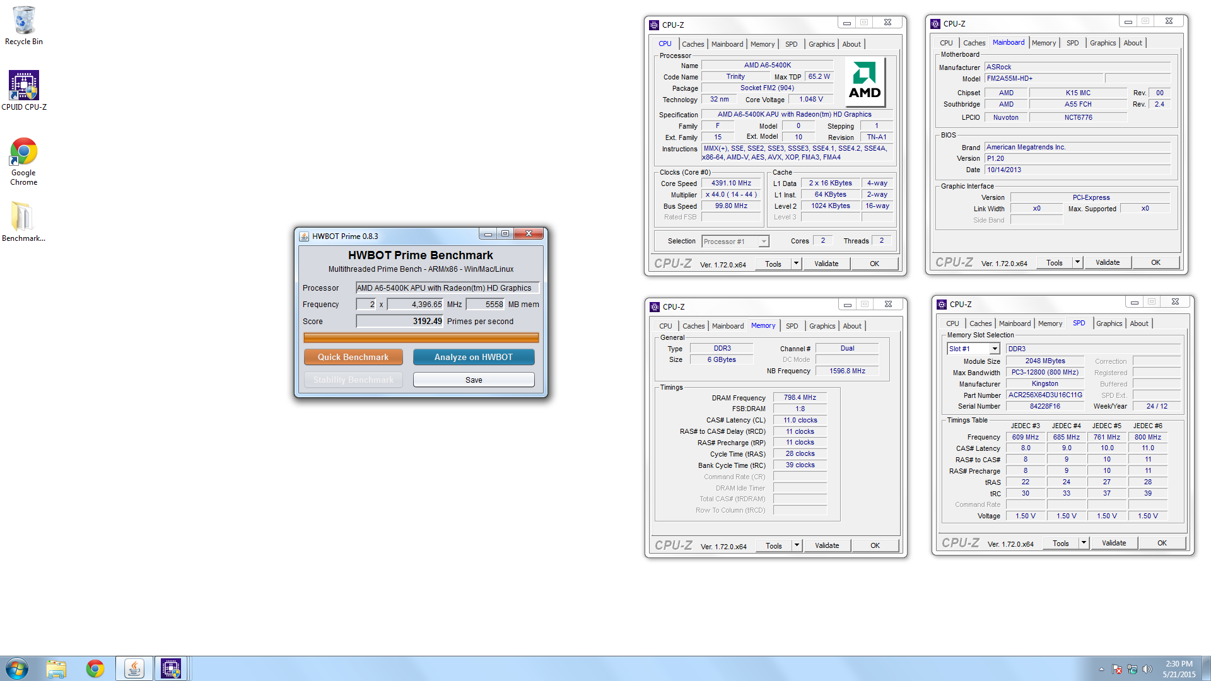Switch to CPU-Z taskbar item

[171, 668]
